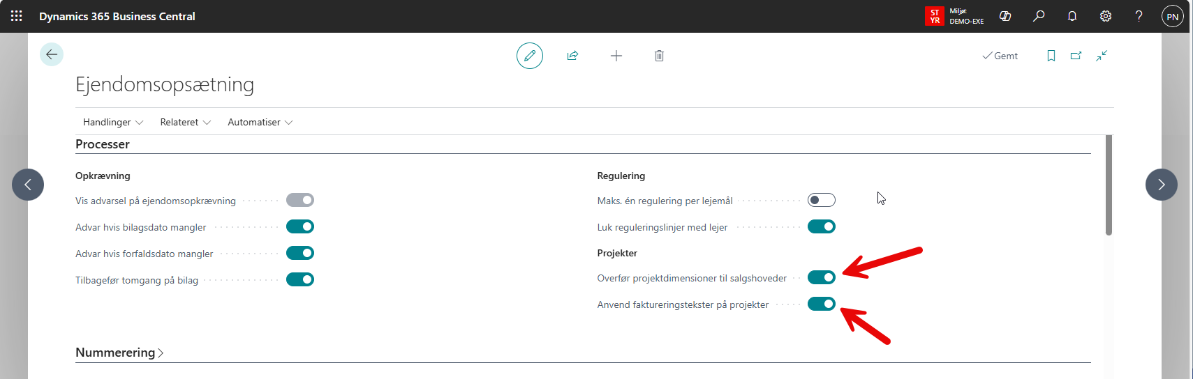Open the Relateret dropdown menu

[186, 122]
